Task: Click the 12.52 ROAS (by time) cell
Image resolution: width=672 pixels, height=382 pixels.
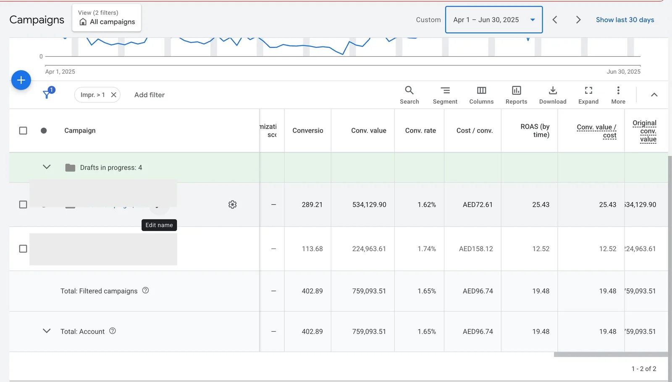Action: 541,249
